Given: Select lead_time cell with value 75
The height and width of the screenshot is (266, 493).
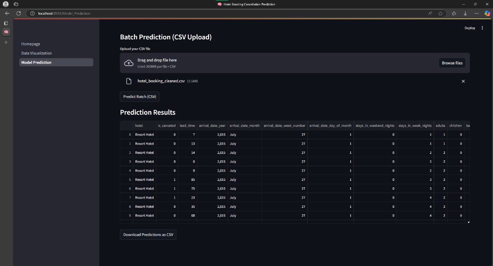Looking at the screenshot, I should [187, 189].
